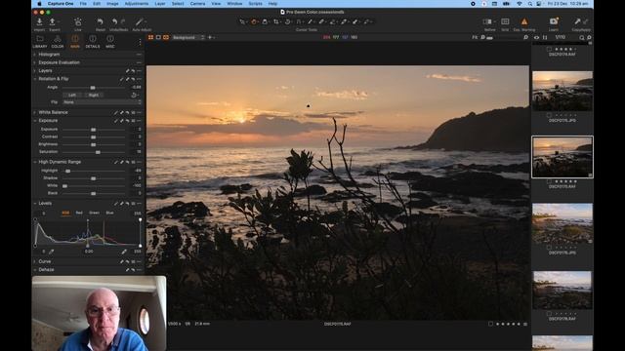The image size is (625, 351).
Task: Expand the Histogram panel
Action: 35,55
